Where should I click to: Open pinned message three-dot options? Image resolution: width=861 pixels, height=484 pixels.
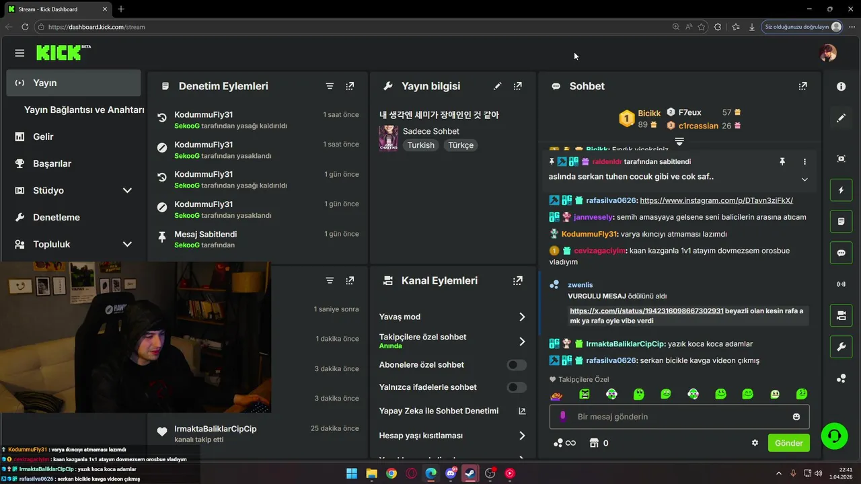click(x=804, y=161)
